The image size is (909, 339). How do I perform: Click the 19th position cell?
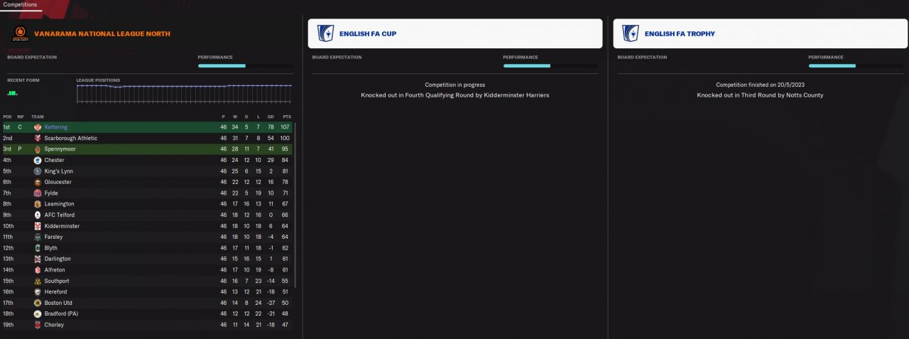8,325
